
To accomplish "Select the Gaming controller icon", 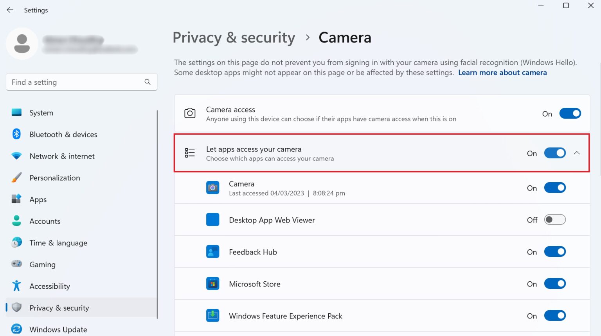I will click(16, 264).
